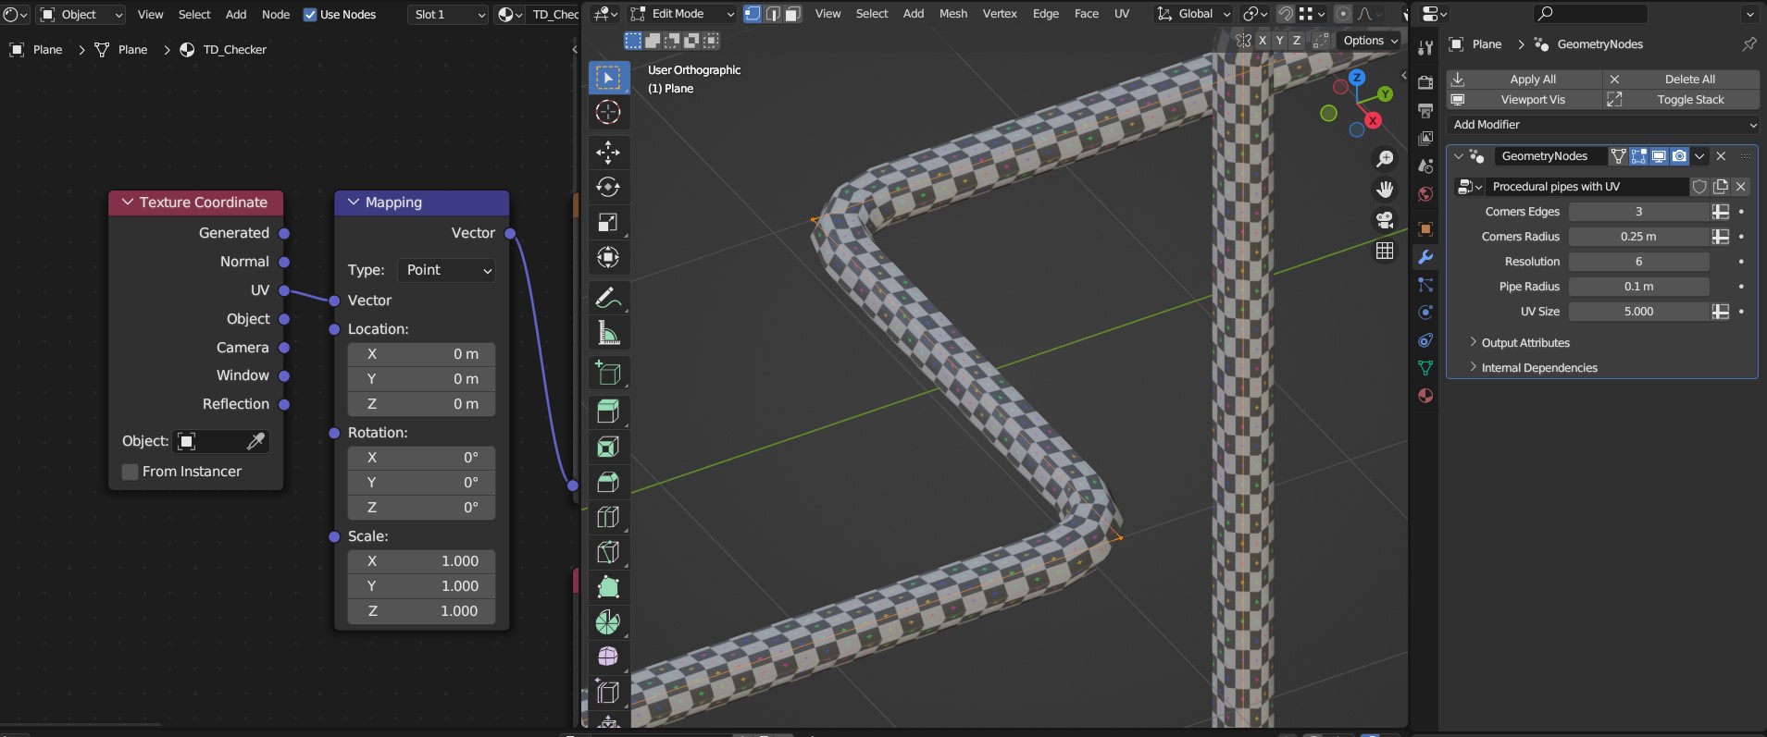Click the eyedropper next to Object field
The width and height of the screenshot is (1767, 737).
[x=255, y=441]
